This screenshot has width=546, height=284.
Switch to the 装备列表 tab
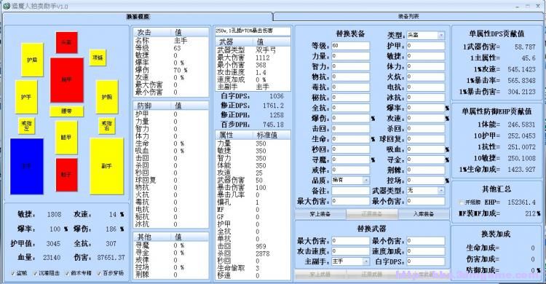coord(408,16)
